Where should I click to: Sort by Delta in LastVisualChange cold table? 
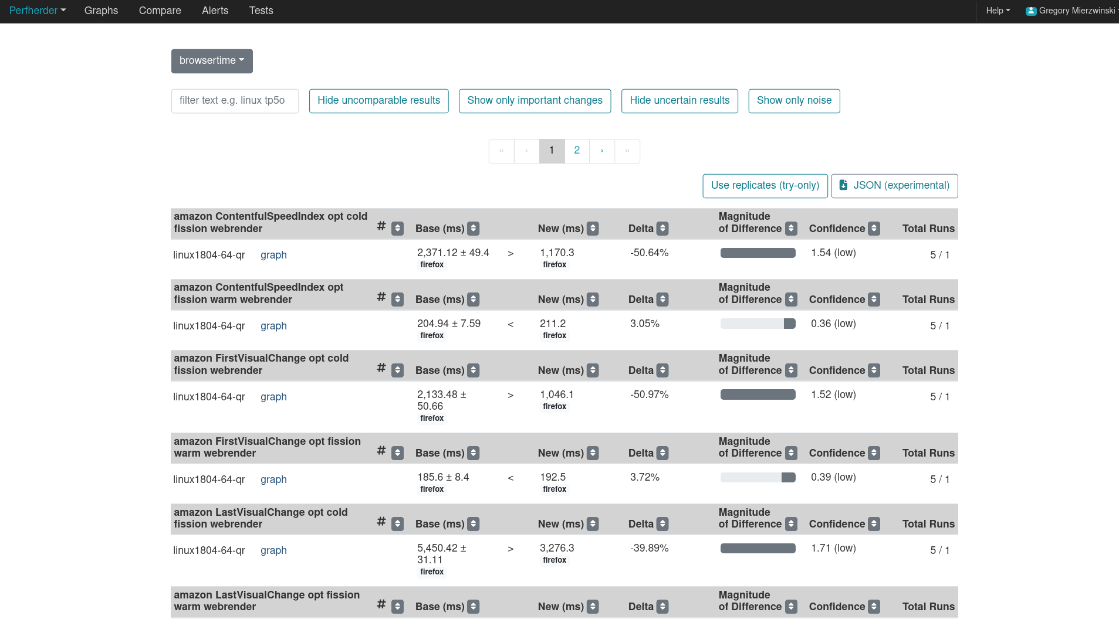pyautogui.click(x=663, y=523)
